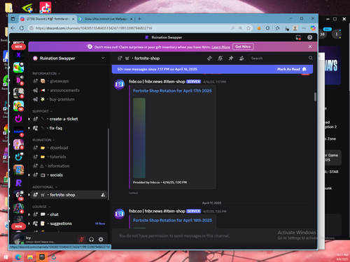Open the pink power-symbol server icon
The image size is (350, 262).
pyautogui.click(x=18, y=119)
